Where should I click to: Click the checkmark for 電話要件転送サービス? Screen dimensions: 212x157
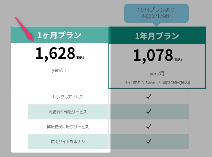(149, 112)
